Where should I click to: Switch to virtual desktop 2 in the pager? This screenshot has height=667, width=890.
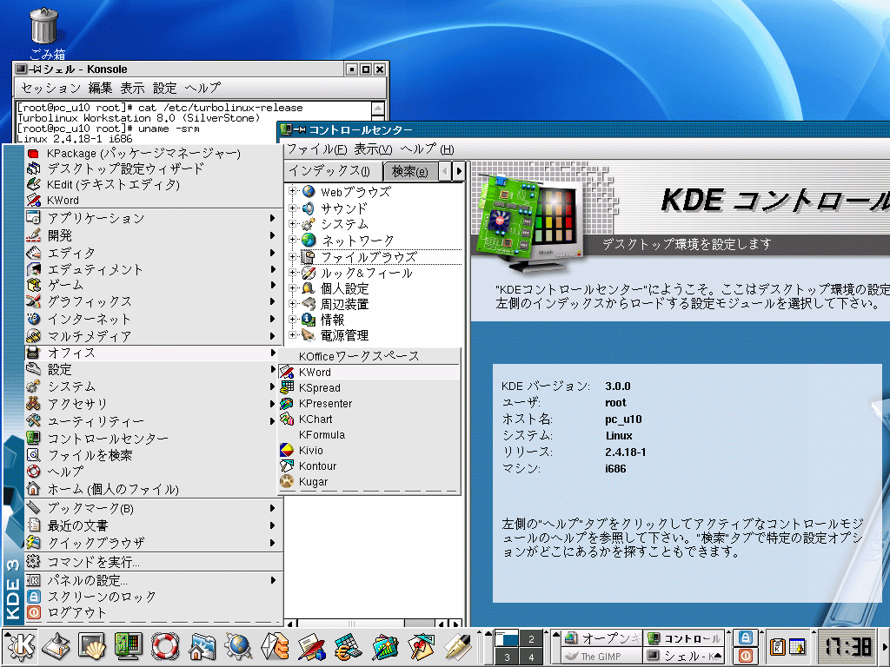tap(531, 638)
